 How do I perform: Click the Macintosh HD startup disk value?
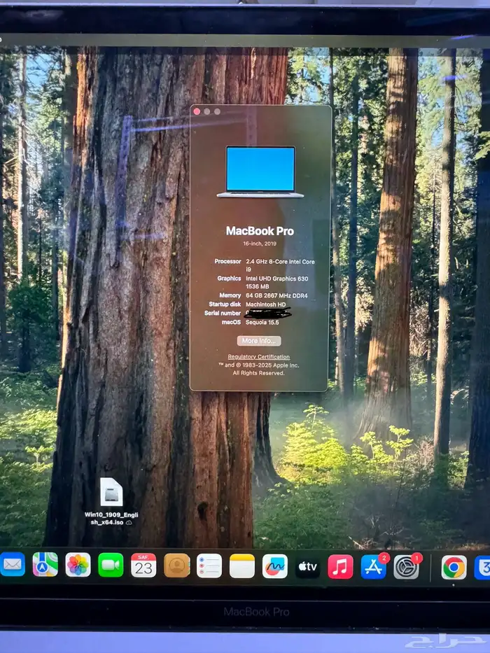[266, 304]
